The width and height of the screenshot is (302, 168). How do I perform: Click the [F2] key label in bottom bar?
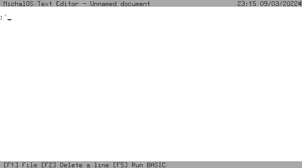coord(49,165)
